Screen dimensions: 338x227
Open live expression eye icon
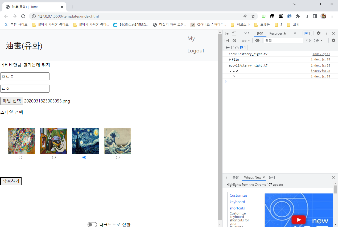click(x=257, y=40)
